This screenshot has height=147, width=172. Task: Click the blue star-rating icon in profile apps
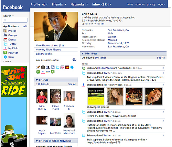48,72
